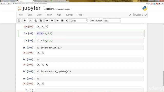The image size is (164, 92).
Task: Paste cell below icon
Action: click(41, 20)
